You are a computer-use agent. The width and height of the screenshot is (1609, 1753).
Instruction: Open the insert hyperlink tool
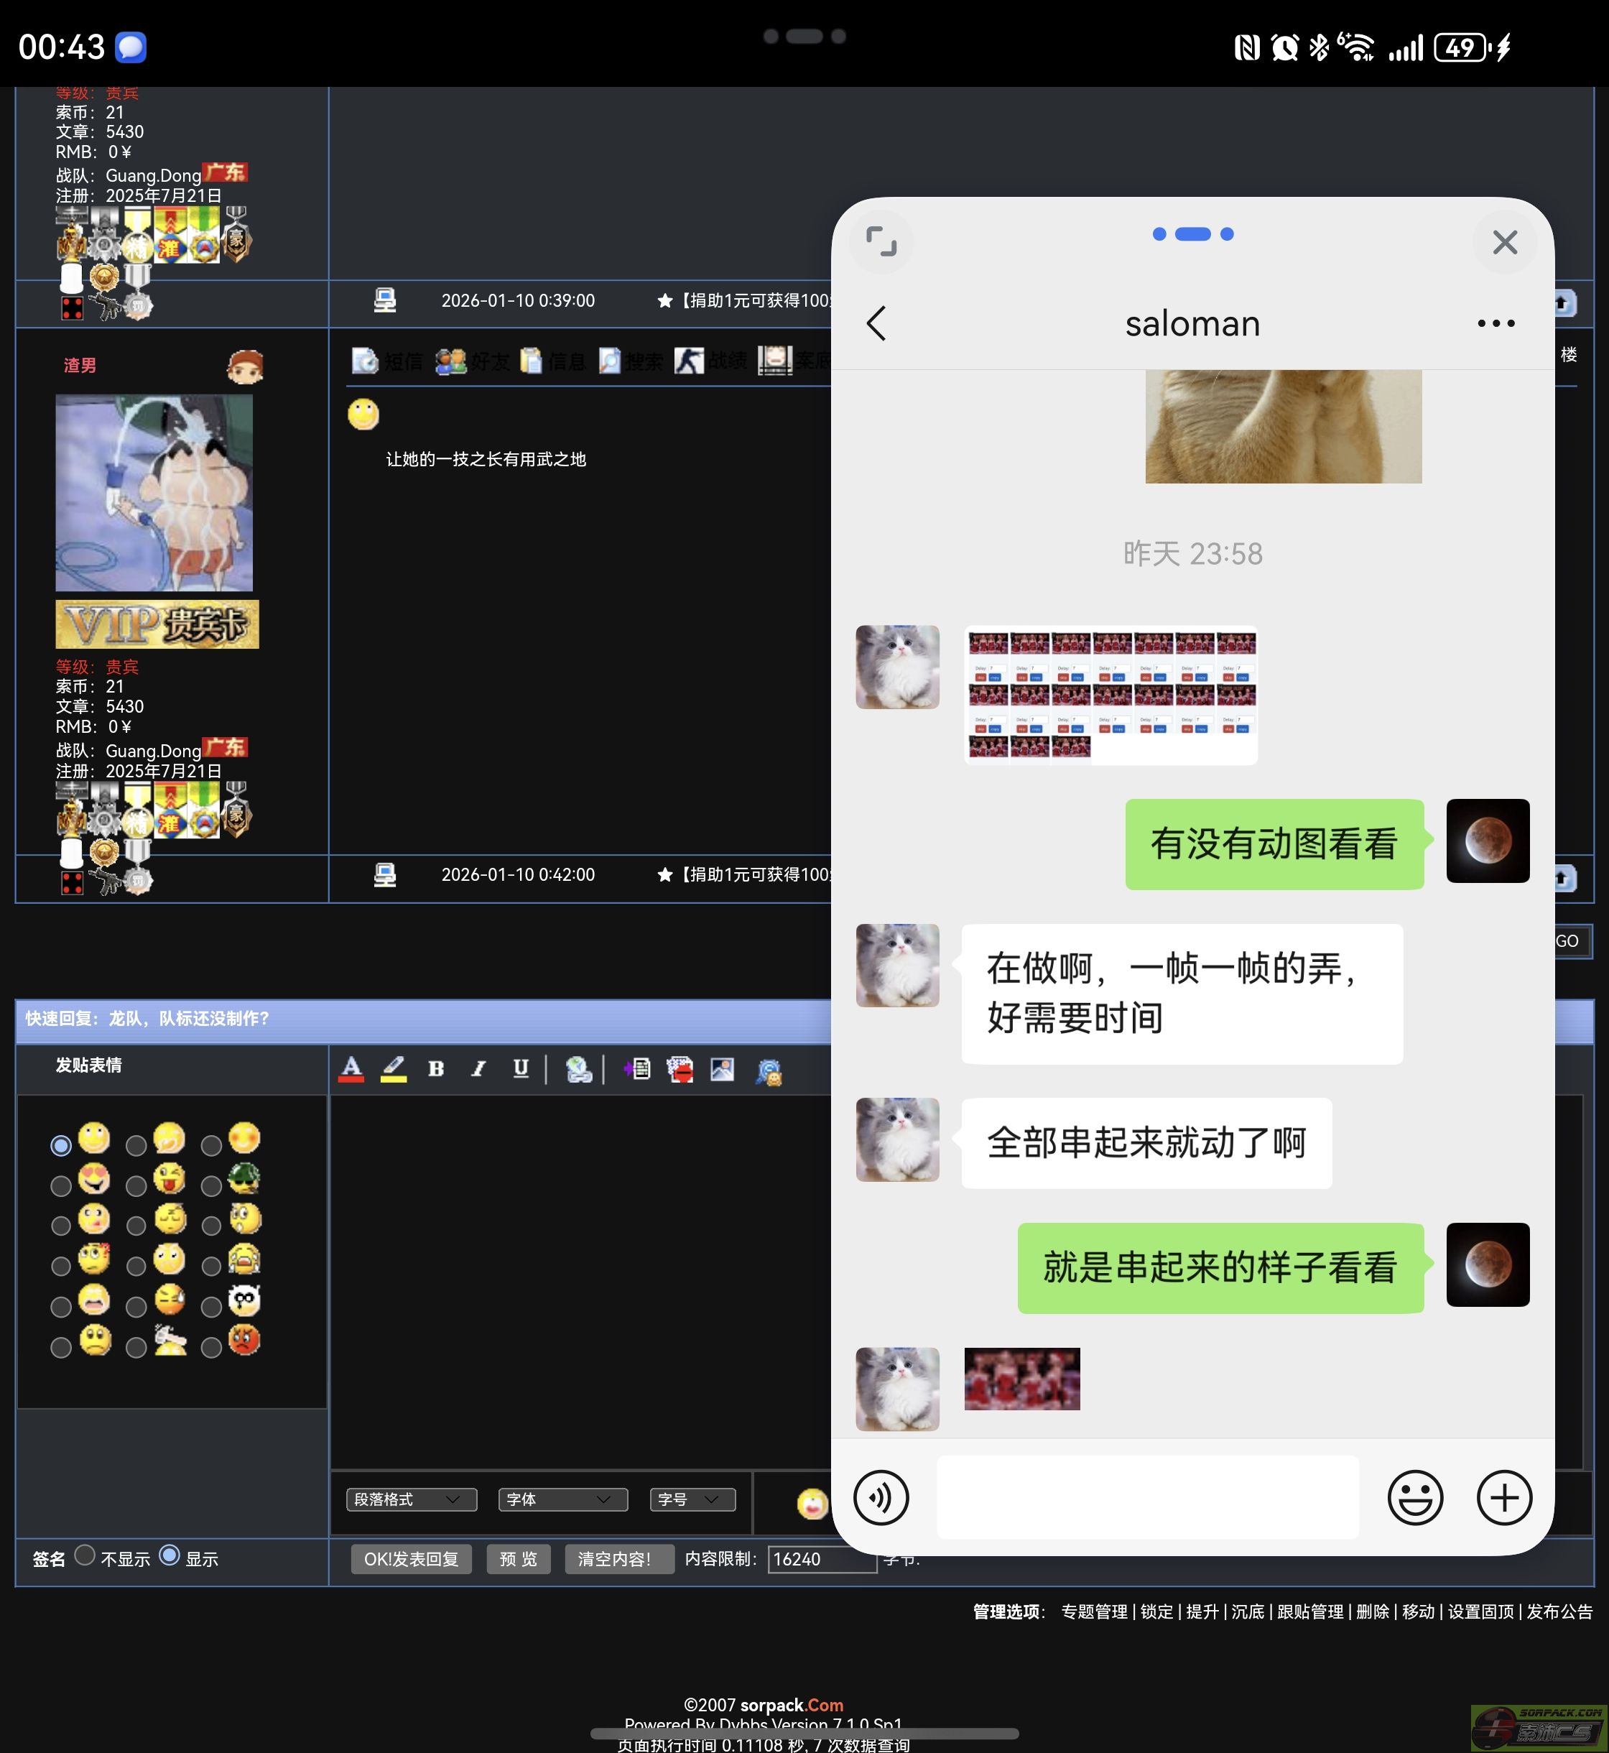(578, 1069)
